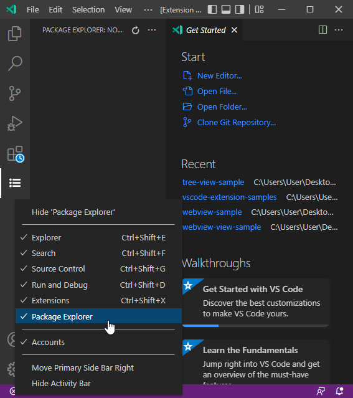This screenshot has height=398, width=353.
Task: Split the editor right
Action: tap(322, 30)
